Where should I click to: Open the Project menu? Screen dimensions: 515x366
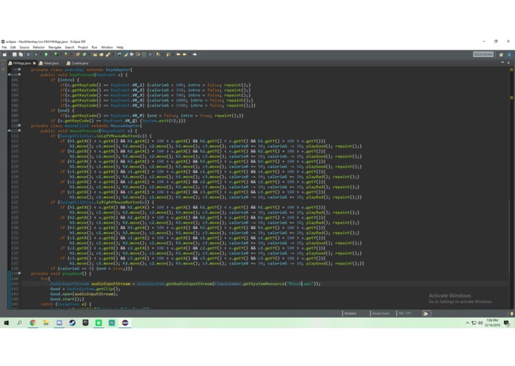(x=83, y=47)
